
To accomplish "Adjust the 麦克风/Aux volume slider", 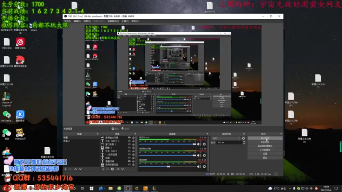I will [x=168, y=144].
